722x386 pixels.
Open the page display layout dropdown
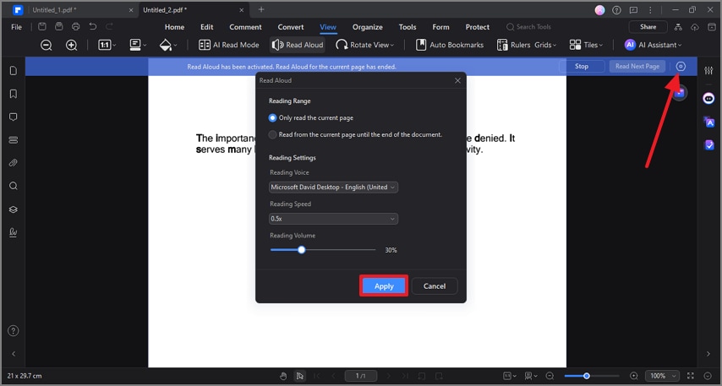[x=138, y=45]
